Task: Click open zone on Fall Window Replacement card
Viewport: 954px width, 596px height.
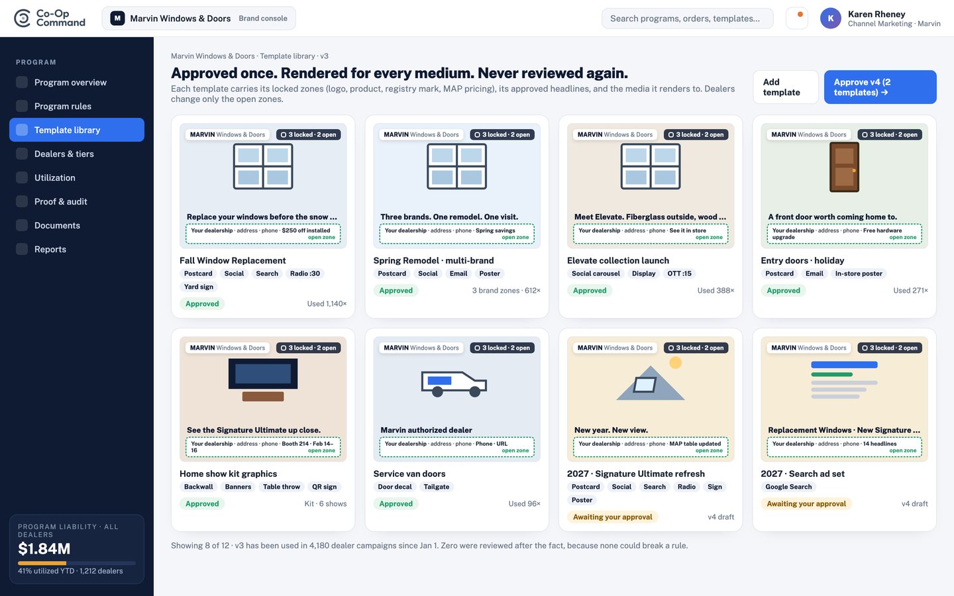Action: click(263, 234)
